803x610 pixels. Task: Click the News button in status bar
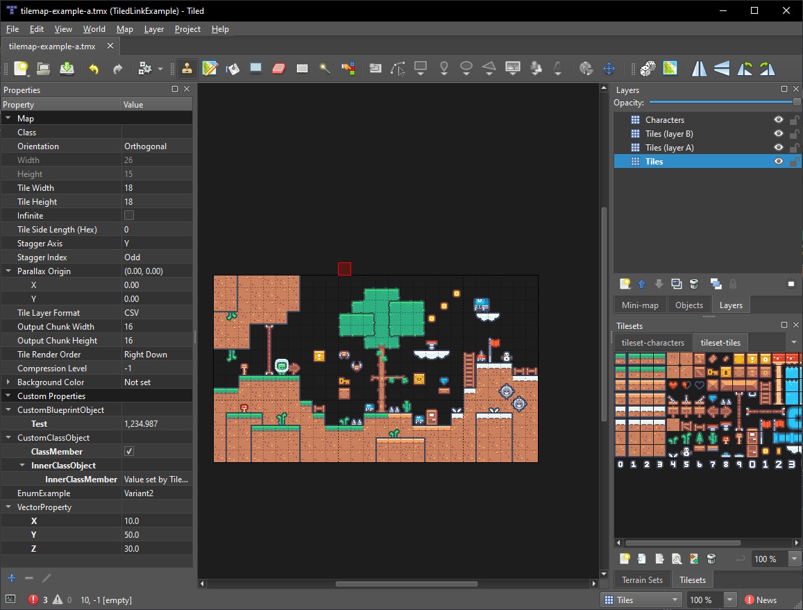click(x=761, y=600)
